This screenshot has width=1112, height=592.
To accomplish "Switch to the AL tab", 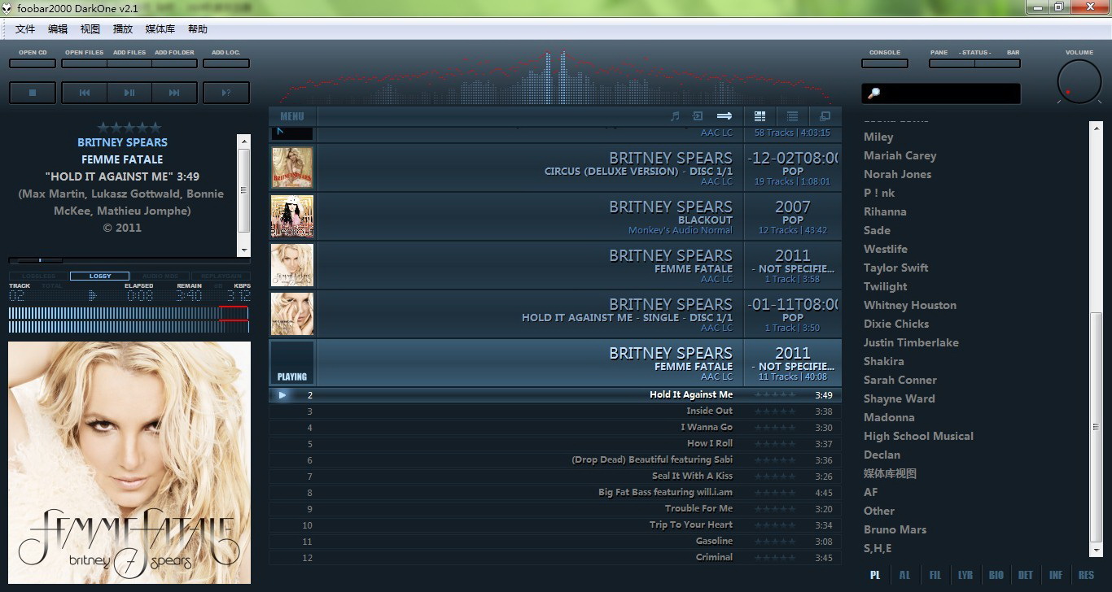I will point(904,575).
